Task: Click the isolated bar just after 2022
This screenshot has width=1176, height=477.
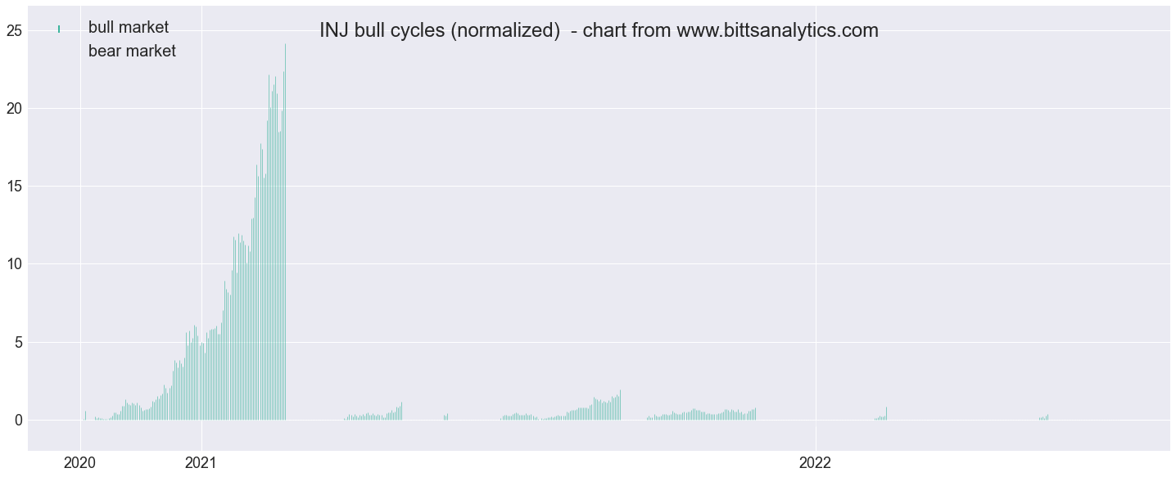Action: pos(886,414)
